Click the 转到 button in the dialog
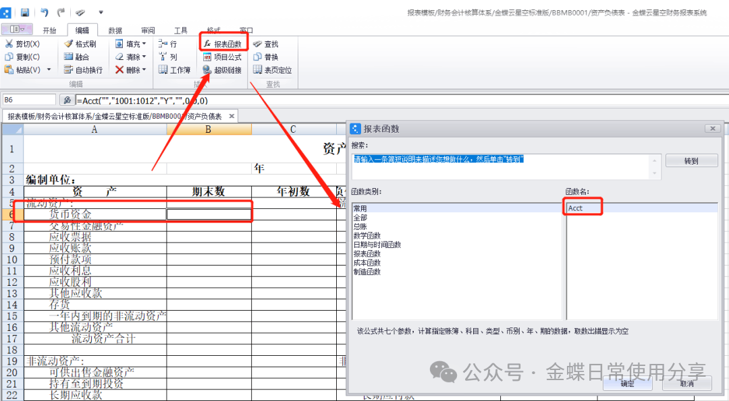The height and width of the screenshot is (401, 729). click(691, 161)
